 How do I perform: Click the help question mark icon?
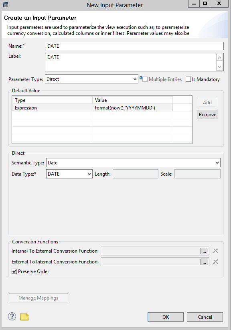click(12, 316)
